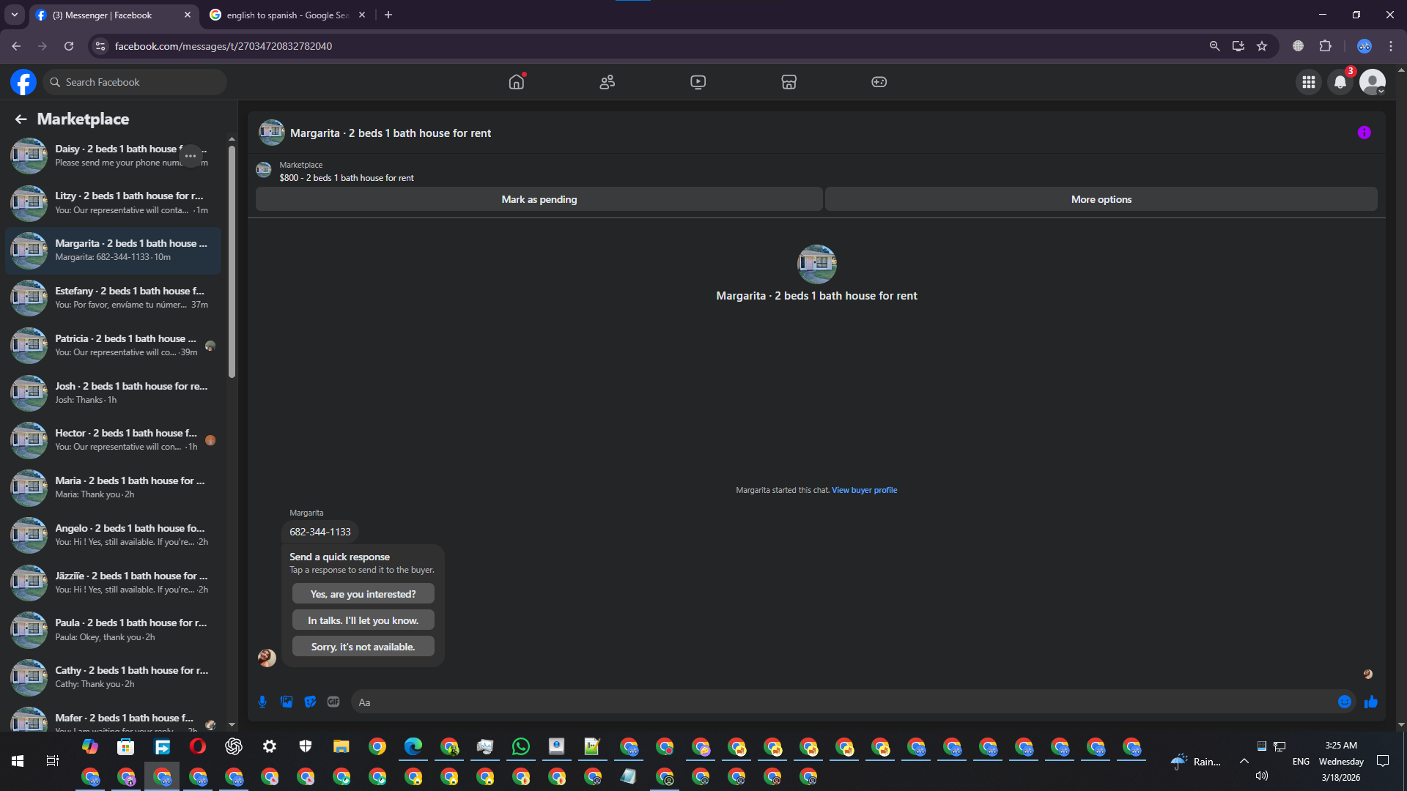
Task: Open the zoom magnifier icon in address bar
Action: (1214, 46)
